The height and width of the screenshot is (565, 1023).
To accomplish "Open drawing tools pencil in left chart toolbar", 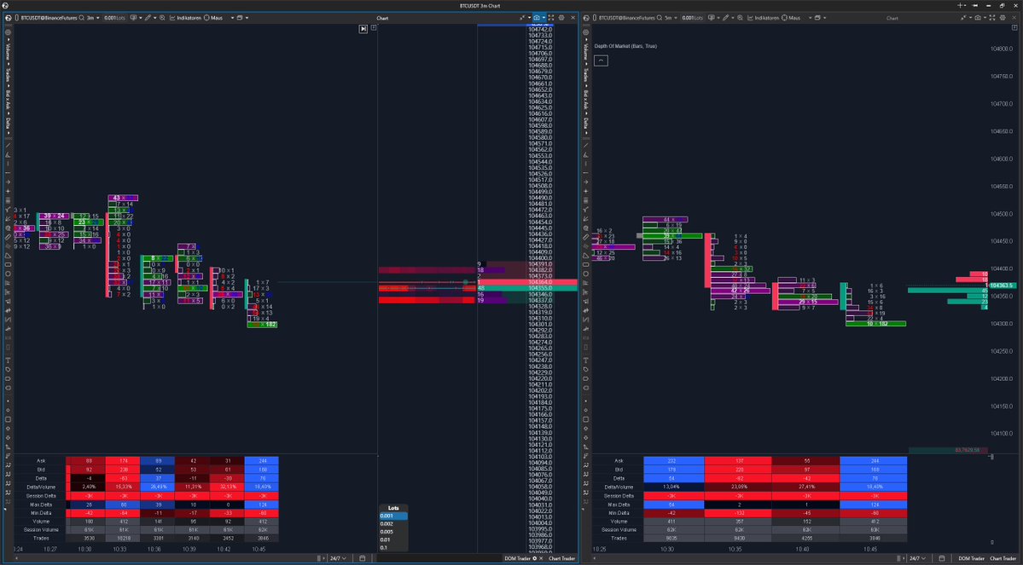I will coord(148,18).
